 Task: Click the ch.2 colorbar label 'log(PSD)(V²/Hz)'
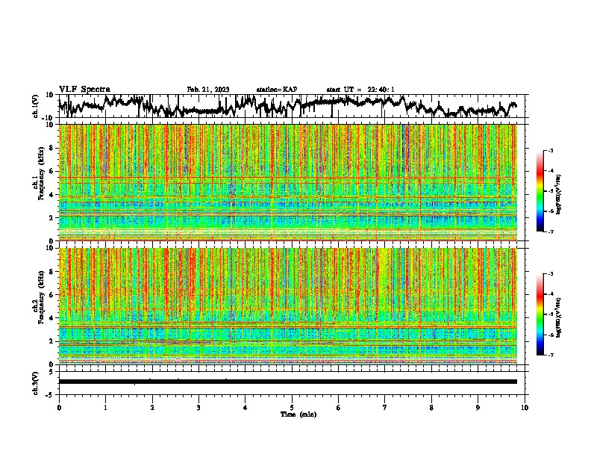558,318
